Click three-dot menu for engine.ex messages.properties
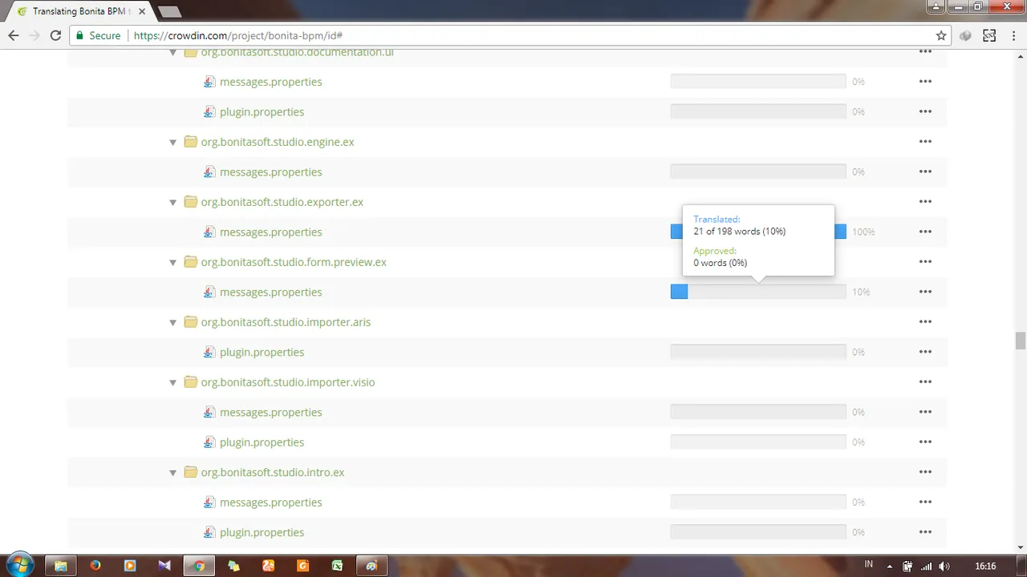This screenshot has height=577, width=1027. 925,171
